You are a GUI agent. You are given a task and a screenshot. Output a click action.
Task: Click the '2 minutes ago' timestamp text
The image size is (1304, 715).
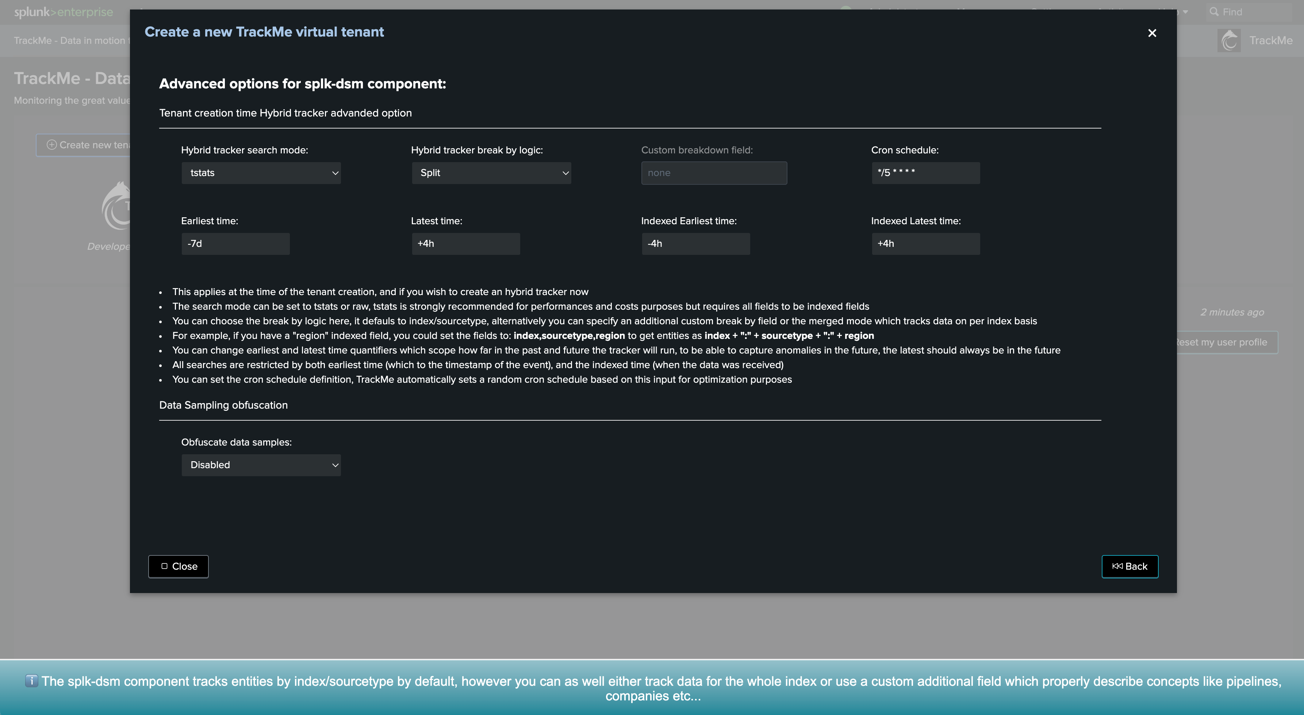coord(1232,313)
